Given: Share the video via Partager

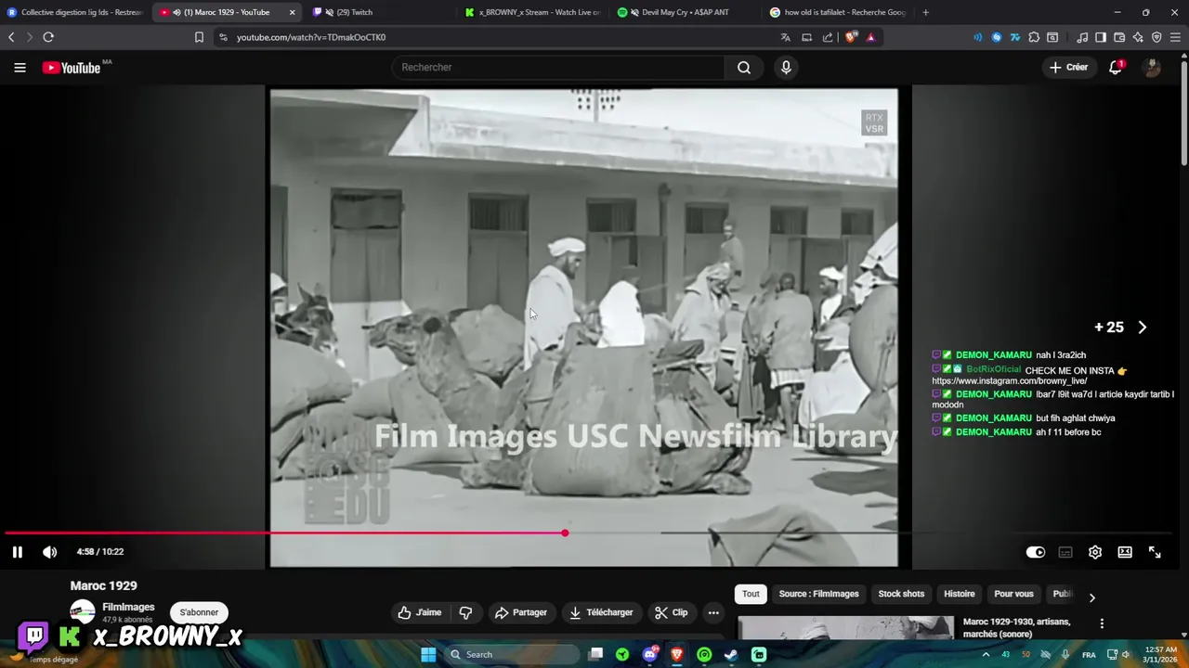Looking at the screenshot, I should click(x=521, y=612).
